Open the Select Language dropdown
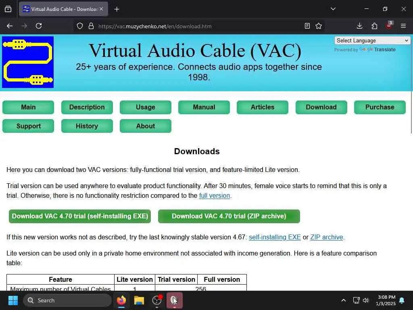The width and height of the screenshot is (413, 310). pos(372,41)
